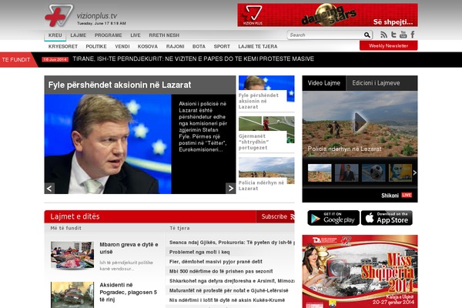Select the Fyle side thumbnail story

266,93
